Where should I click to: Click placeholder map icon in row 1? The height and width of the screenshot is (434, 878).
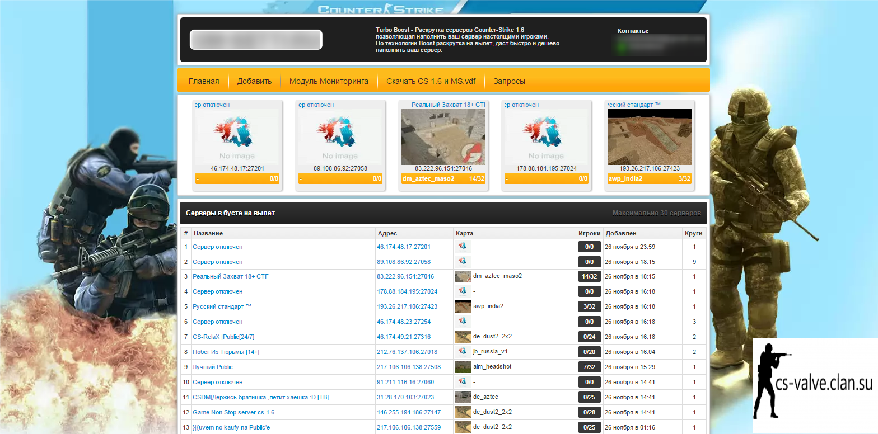(x=463, y=247)
